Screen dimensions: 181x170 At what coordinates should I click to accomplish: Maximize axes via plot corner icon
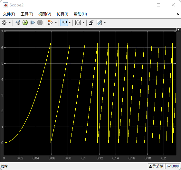point(178,30)
